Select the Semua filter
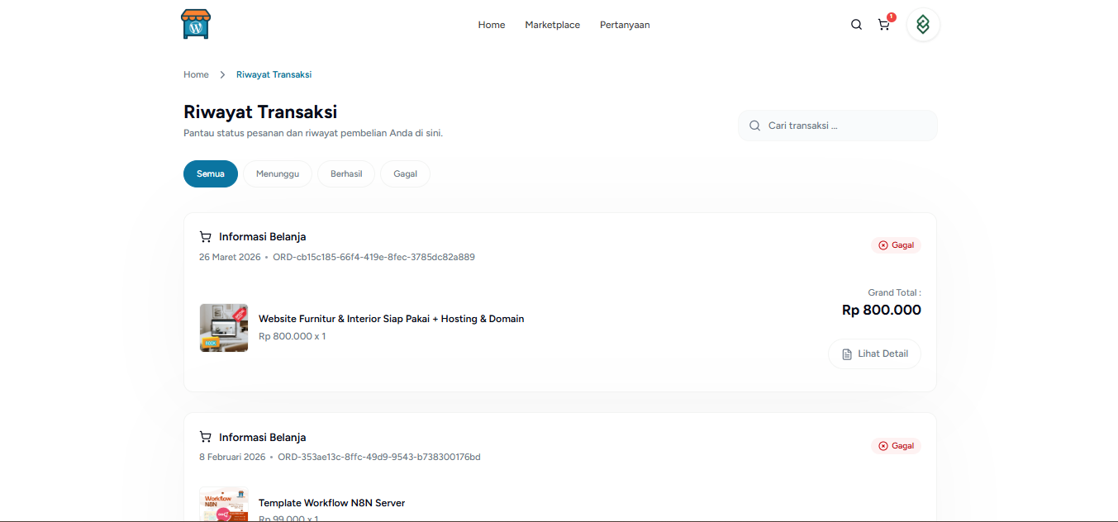The image size is (1118, 522). coord(211,174)
